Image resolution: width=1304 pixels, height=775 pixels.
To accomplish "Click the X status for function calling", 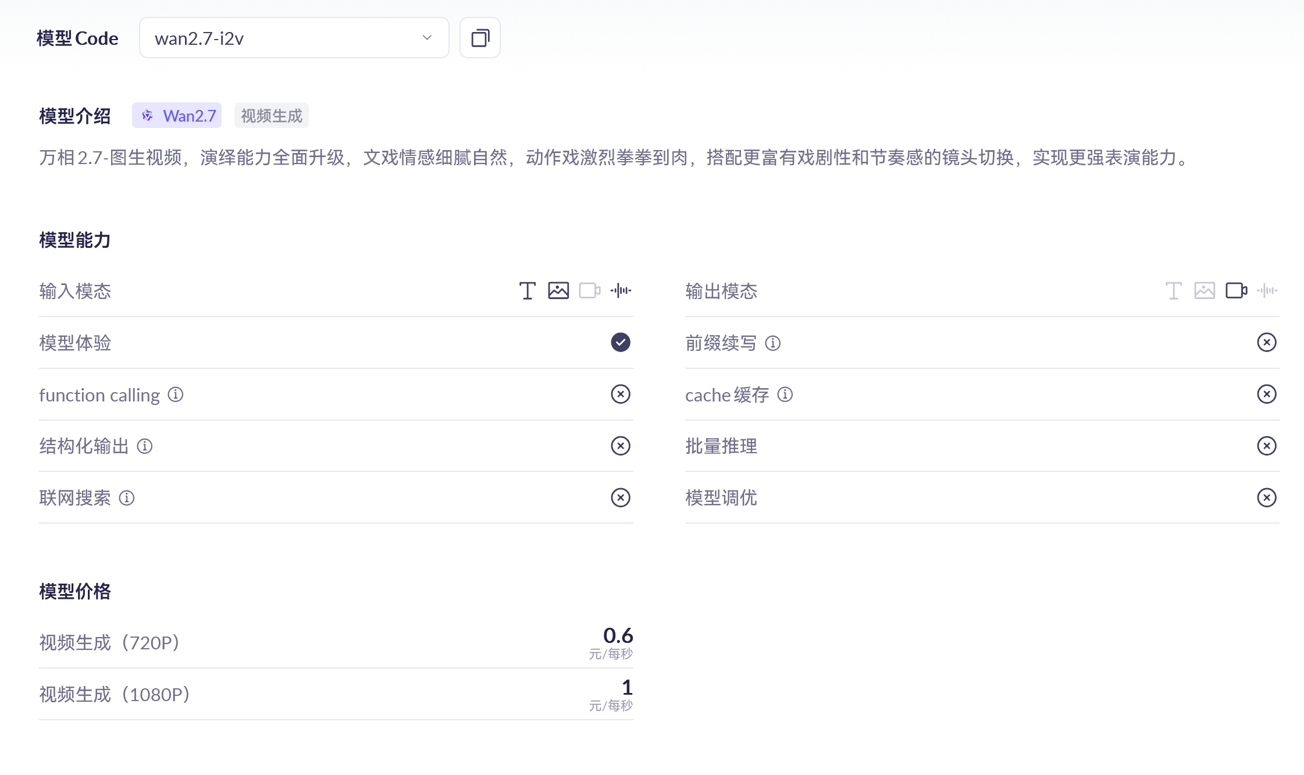I will [621, 394].
